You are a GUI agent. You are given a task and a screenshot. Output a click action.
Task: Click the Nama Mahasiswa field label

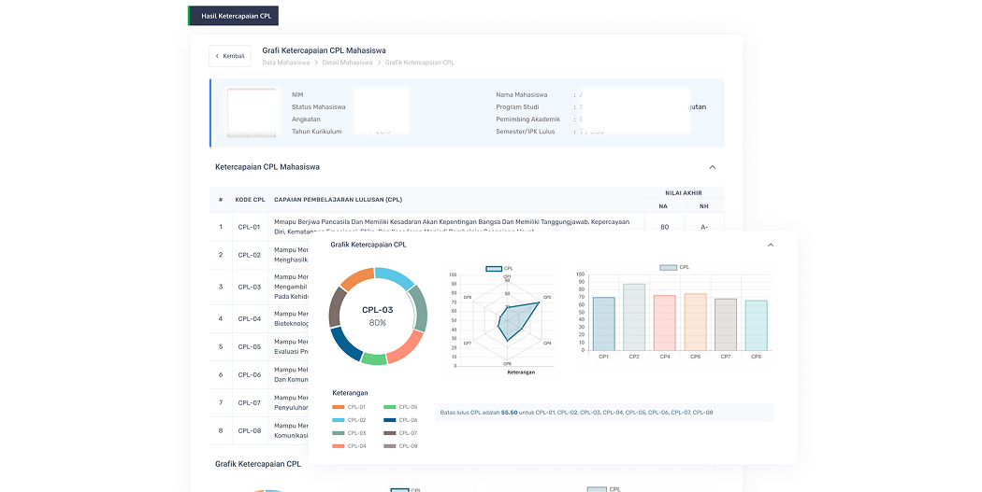click(x=522, y=95)
